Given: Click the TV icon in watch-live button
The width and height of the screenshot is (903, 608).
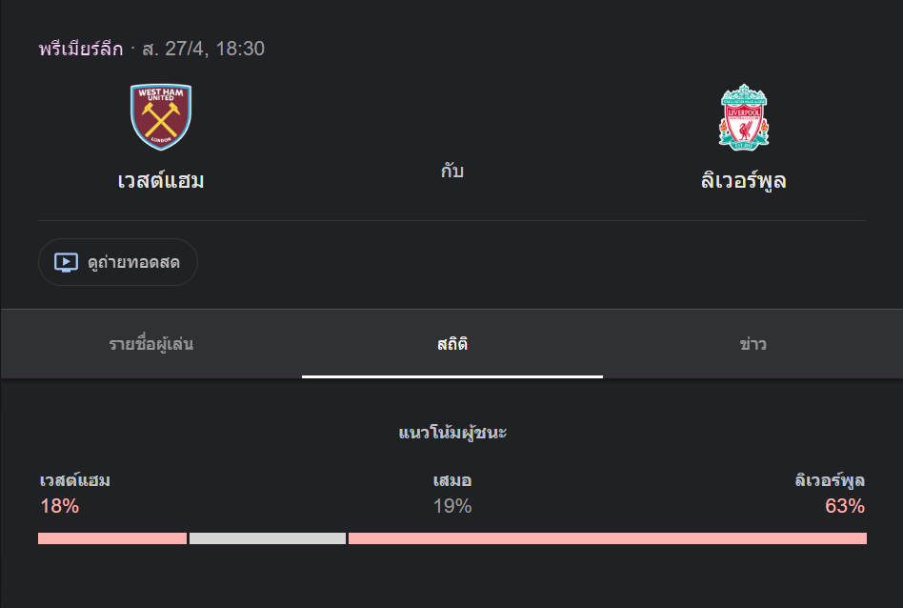Looking at the screenshot, I should click(66, 262).
